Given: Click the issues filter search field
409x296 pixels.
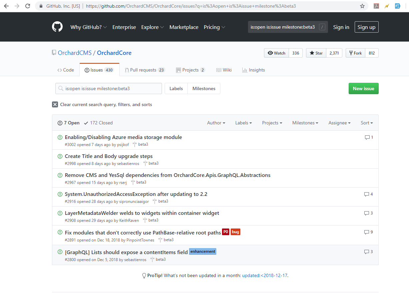Looking at the screenshot, I should (x=109, y=88).
